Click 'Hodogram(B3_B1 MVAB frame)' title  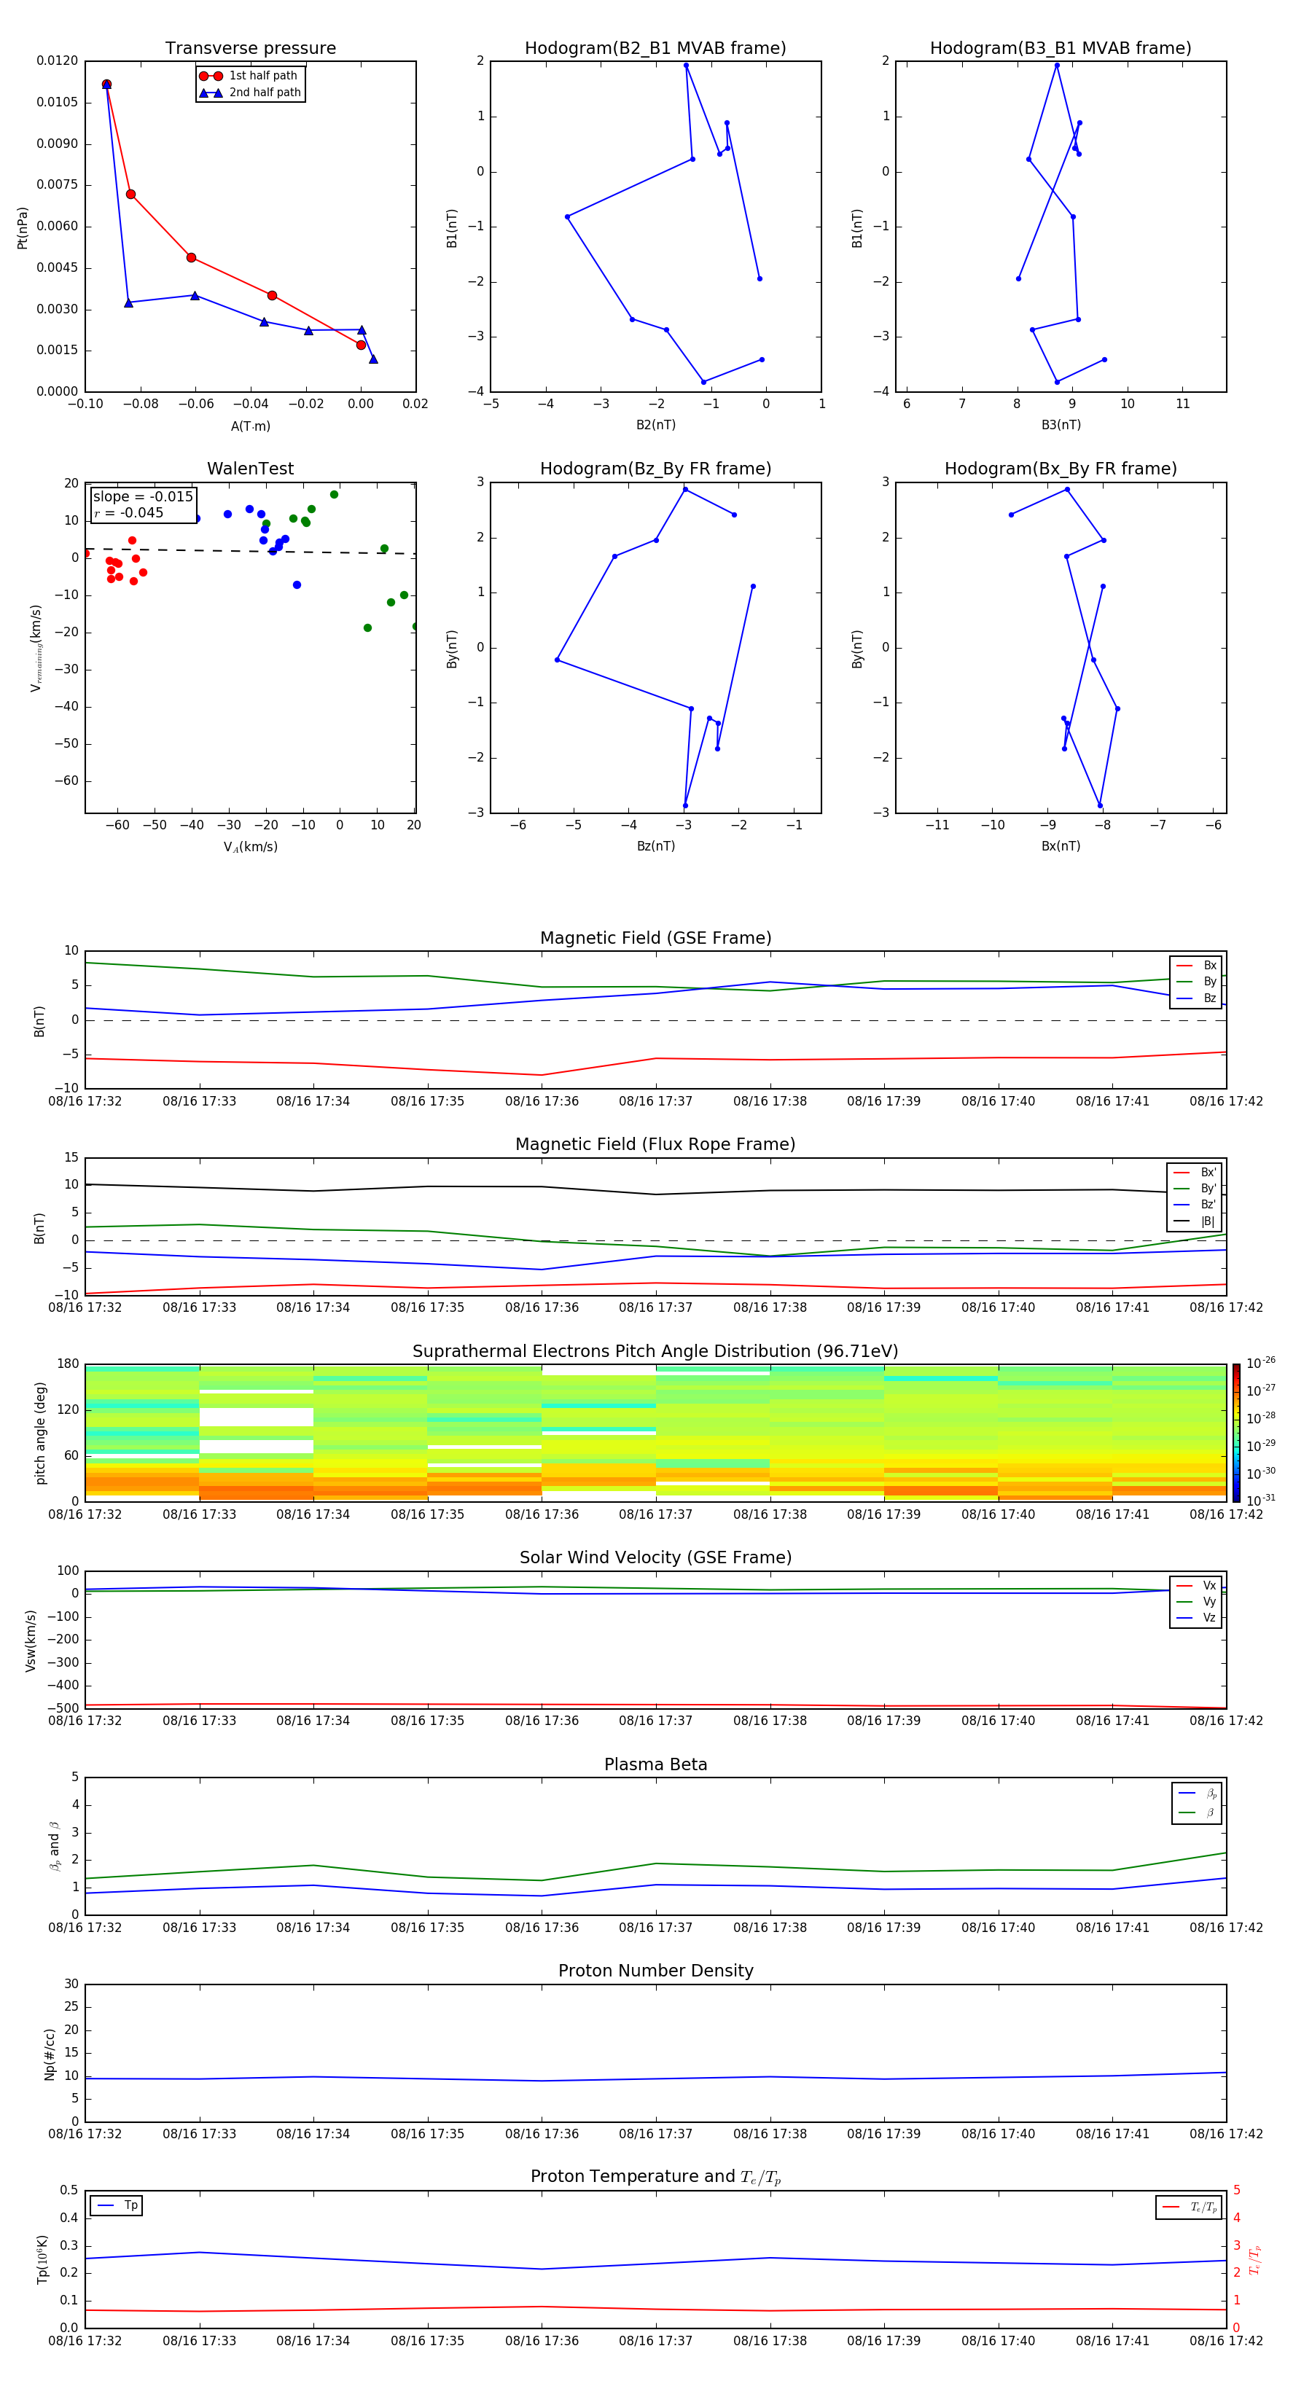[1061, 49]
